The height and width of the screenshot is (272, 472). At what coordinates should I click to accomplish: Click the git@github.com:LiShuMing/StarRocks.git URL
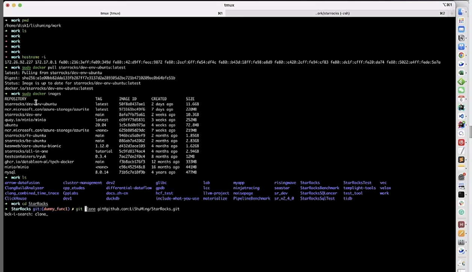pos(138,209)
